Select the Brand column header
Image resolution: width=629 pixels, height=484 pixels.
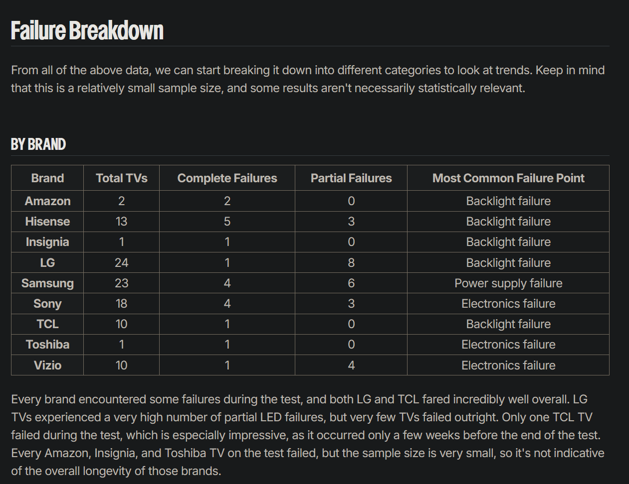click(47, 178)
